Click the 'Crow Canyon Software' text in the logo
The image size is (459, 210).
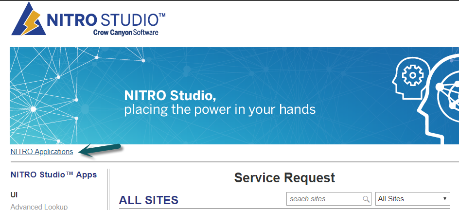click(126, 32)
